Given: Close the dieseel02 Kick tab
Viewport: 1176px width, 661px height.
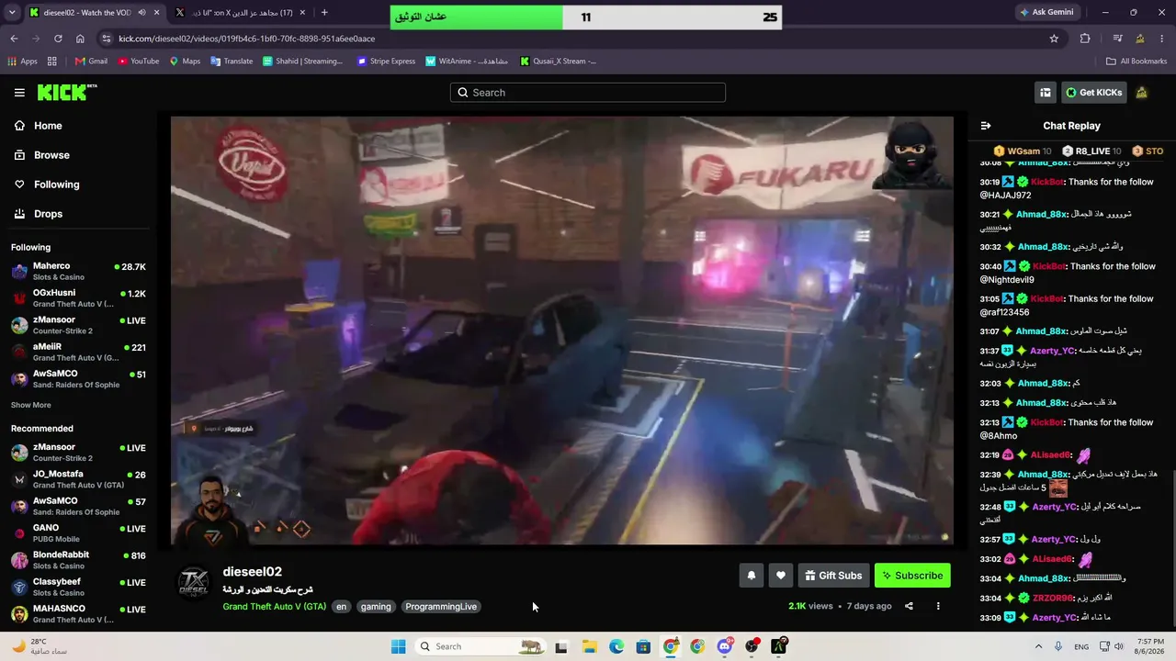Looking at the screenshot, I should click(157, 13).
